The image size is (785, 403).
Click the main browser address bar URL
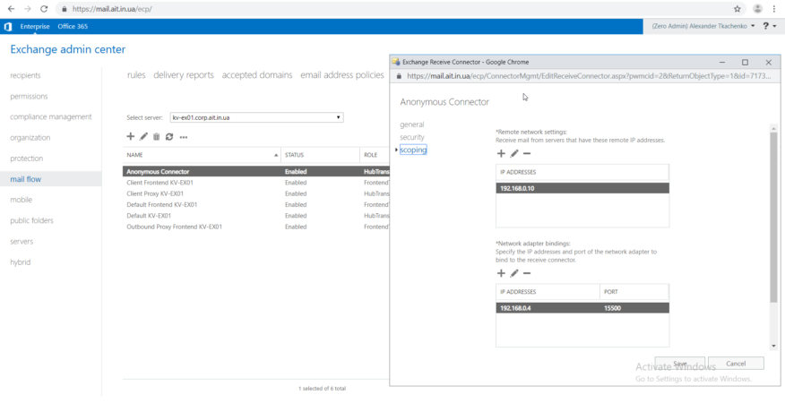(x=112, y=9)
